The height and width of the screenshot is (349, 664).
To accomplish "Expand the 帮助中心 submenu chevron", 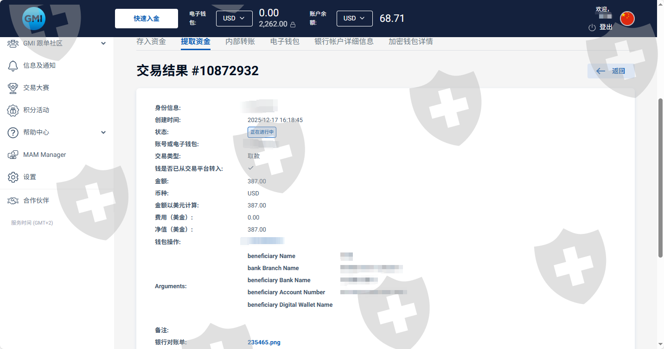I will tap(103, 132).
